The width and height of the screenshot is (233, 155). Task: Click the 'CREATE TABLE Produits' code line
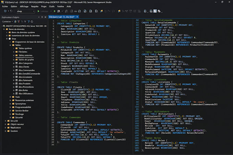tap(71, 47)
